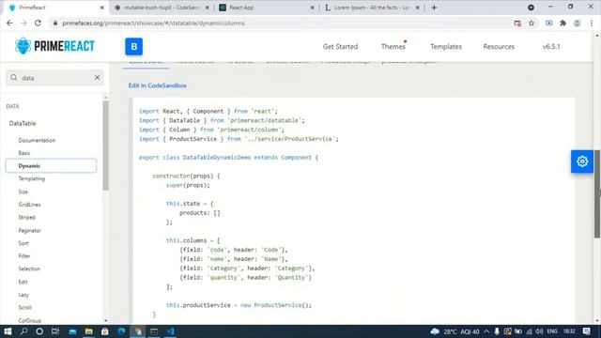
Task: Open the browser extensions puzzle icon
Action: (563, 23)
